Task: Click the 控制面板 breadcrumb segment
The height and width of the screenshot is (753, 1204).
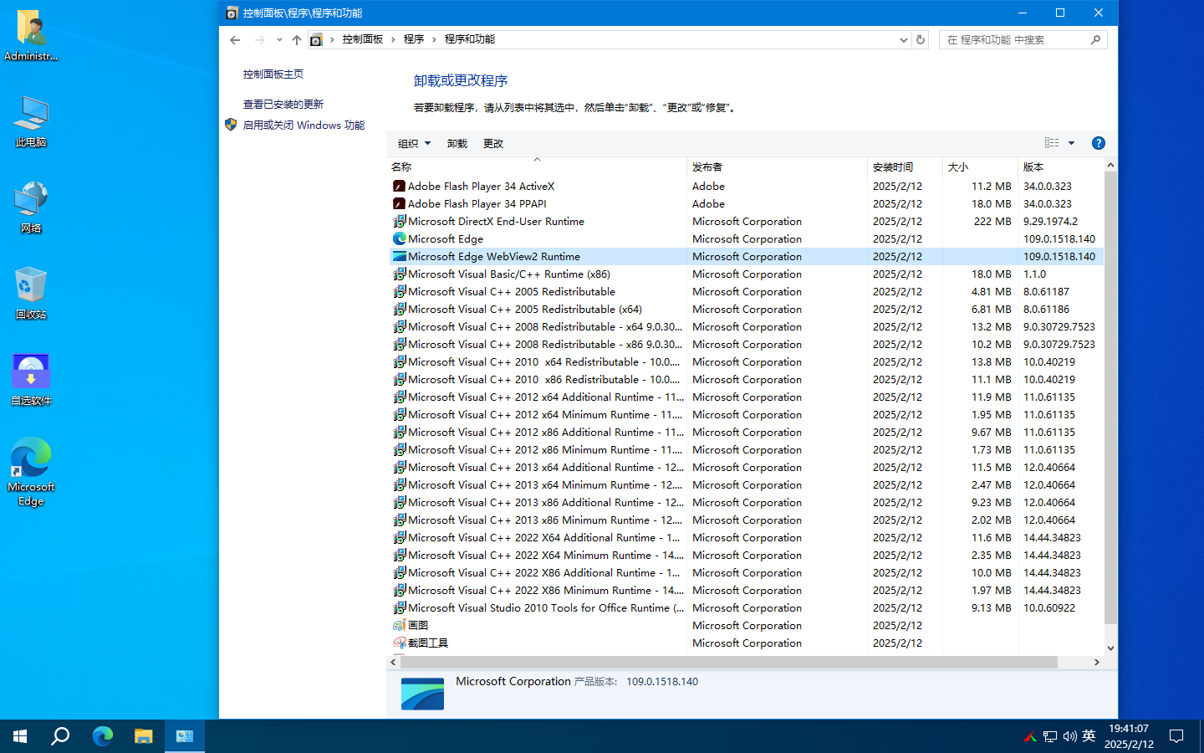Action: point(363,39)
